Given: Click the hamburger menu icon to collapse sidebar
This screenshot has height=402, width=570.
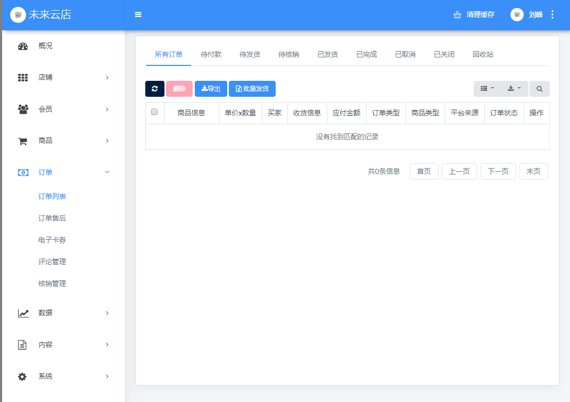Looking at the screenshot, I should click(138, 15).
